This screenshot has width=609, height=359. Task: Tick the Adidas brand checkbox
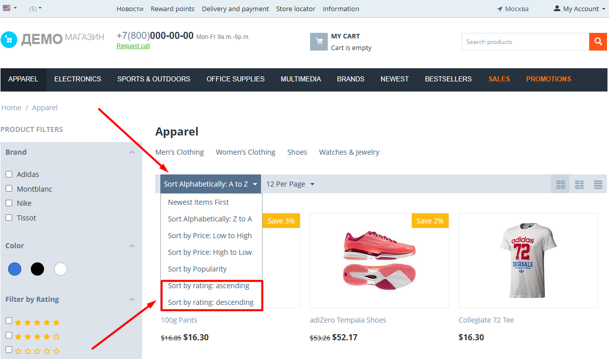point(9,174)
